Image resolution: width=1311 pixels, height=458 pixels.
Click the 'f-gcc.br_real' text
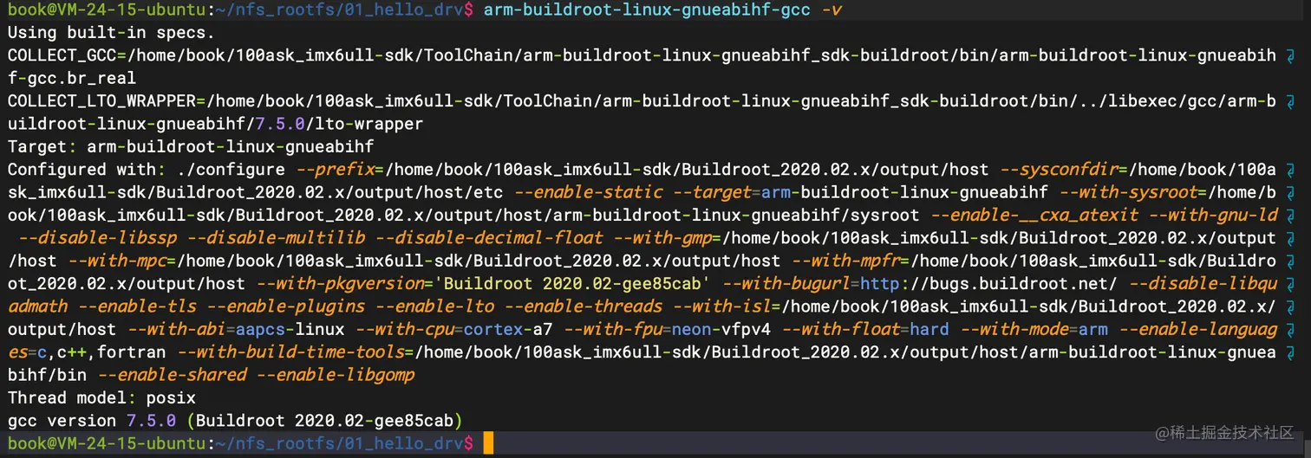coord(72,79)
